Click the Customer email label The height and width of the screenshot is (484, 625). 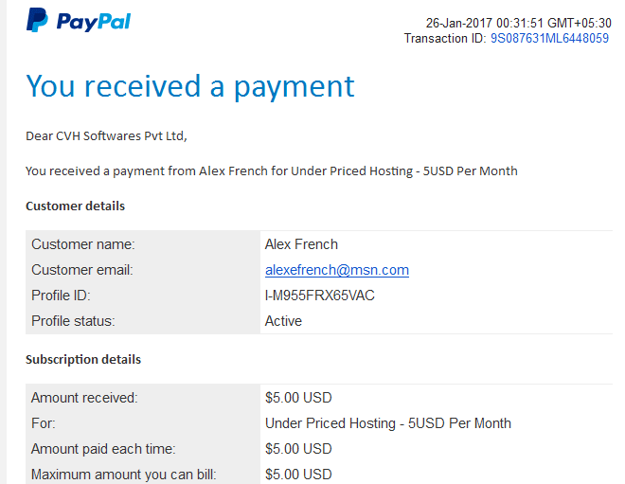[x=82, y=270]
